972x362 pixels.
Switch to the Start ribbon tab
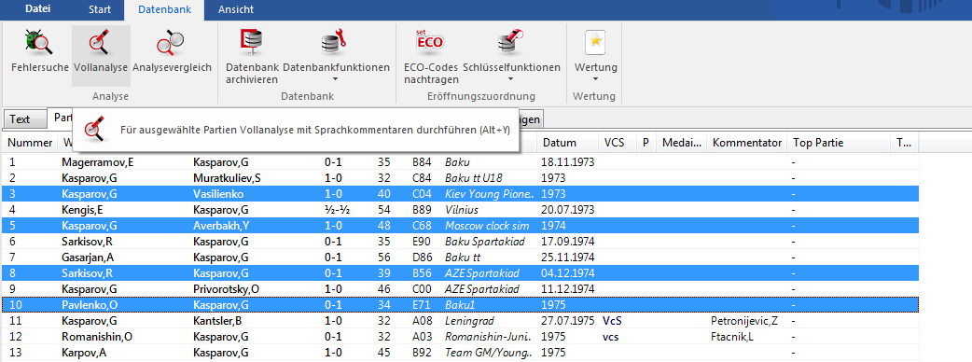click(x=101, y=9)
